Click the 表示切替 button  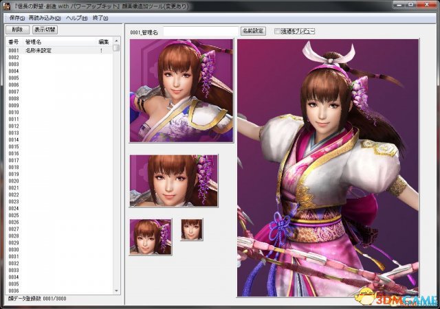(45, 30)
